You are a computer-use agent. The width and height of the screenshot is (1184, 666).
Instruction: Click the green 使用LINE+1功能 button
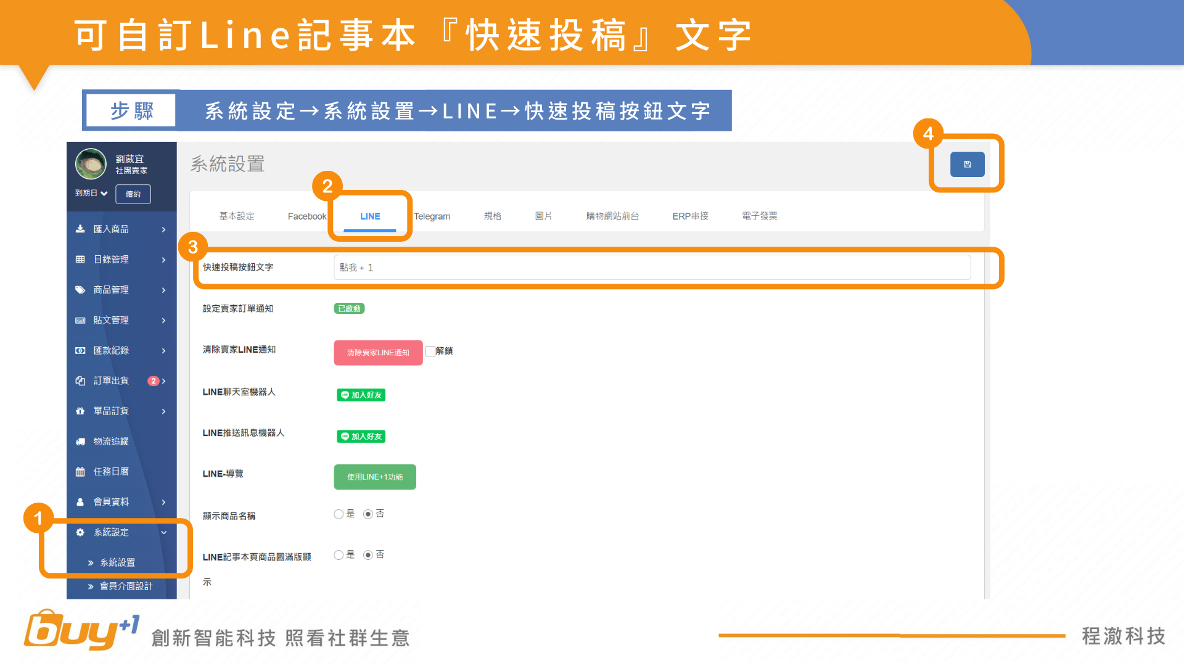tap(375, 477)
